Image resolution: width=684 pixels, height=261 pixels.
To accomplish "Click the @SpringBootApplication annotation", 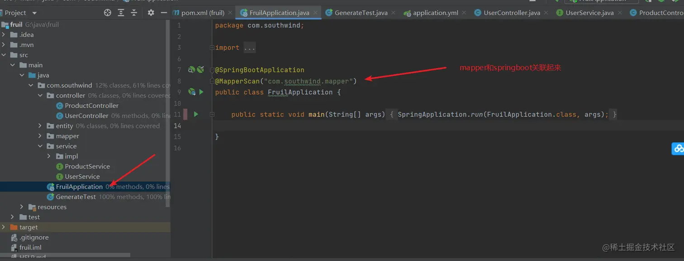I will click(260, 70).
